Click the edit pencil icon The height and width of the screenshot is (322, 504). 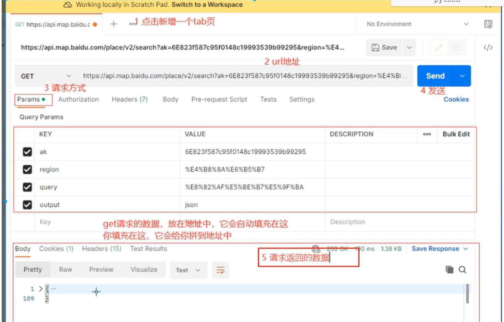pyautogui.click(x=439, y=47)
